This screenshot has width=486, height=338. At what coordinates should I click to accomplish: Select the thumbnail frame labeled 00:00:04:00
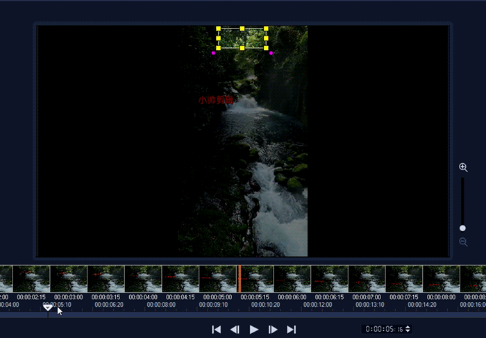(143, 278)
